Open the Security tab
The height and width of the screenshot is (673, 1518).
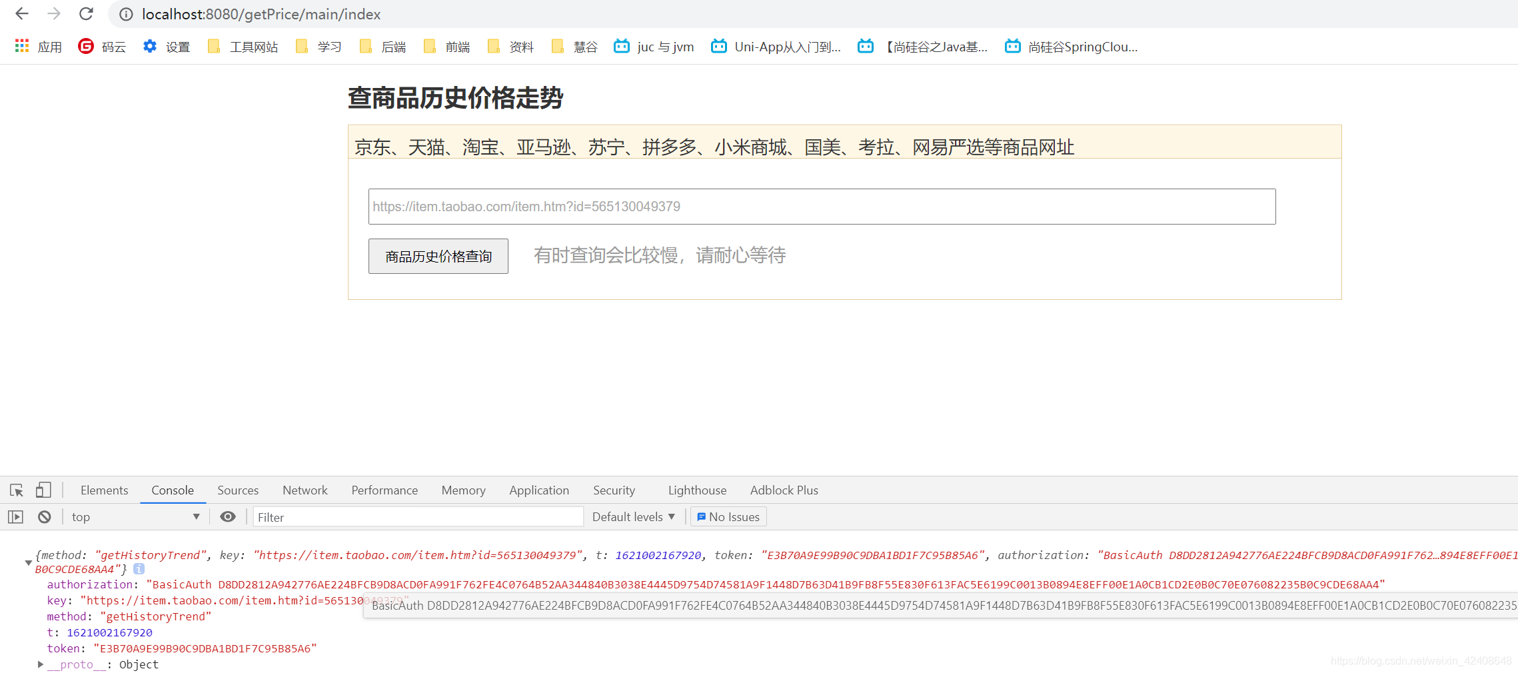coord(614,490)
